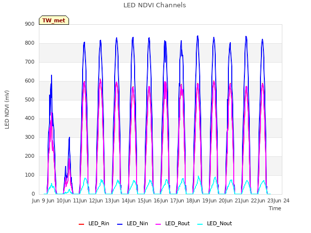Screen dimensions: 311x233
Task: Toggle the LED_Nin legend entry
Action: tap(133, 224)
